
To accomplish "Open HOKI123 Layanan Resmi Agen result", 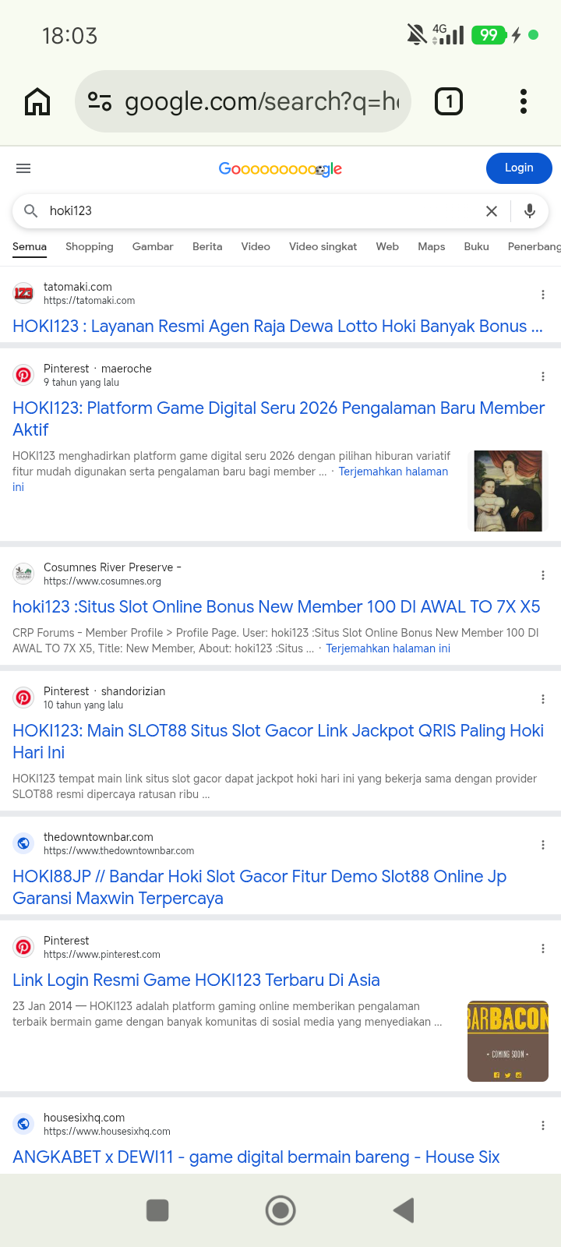I will 277,327.
